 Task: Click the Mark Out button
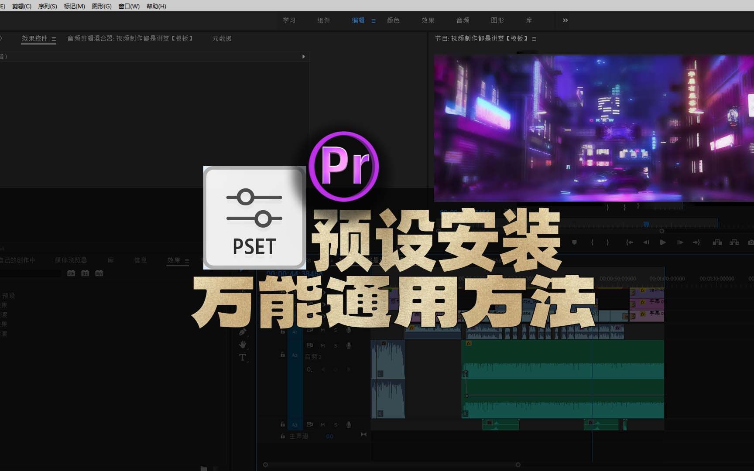click(x=607, y=242)
